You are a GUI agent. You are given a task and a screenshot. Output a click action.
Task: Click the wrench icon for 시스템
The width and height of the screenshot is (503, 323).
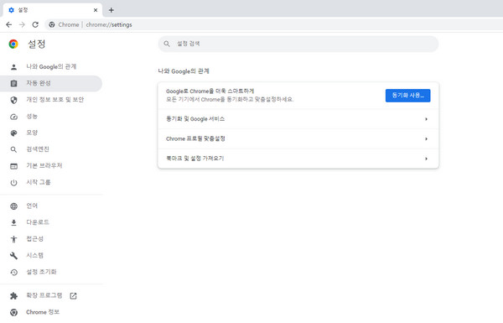tap(13, 256)
